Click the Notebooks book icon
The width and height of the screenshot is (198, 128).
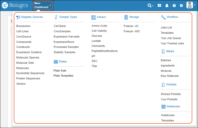click(x=163, y=107)
